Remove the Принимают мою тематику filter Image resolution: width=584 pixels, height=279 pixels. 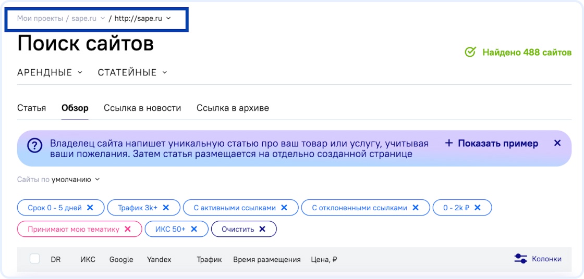(128, 229)
